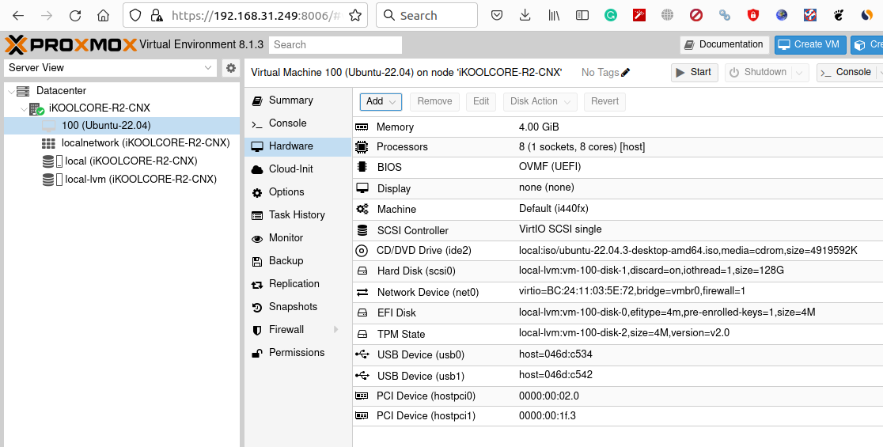Open the Documentation button
Screen dimensions: 883x447
click(724, 44)
